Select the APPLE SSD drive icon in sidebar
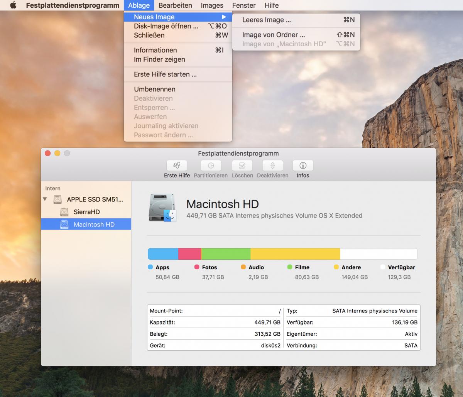This screenshot has height=397, width=463. click(57, 199)
